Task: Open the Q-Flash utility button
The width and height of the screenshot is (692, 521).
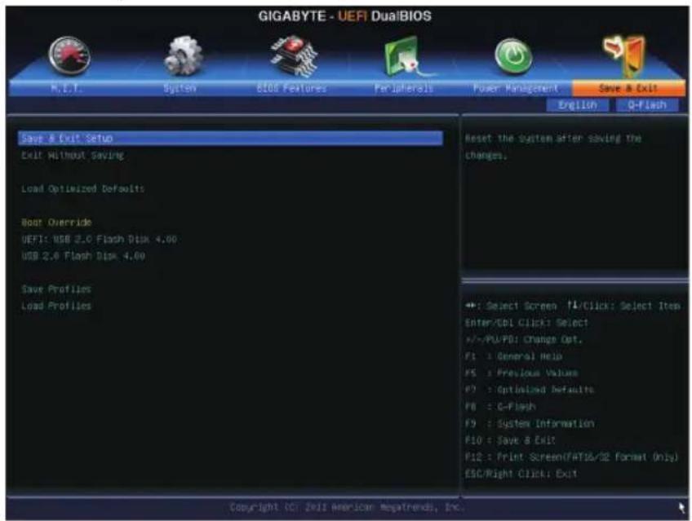Action: point(647,105)
